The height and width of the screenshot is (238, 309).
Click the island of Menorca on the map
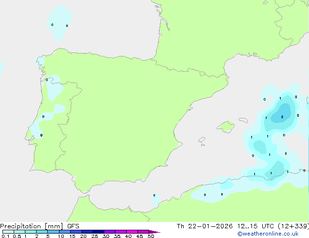[x=243, y=120]
